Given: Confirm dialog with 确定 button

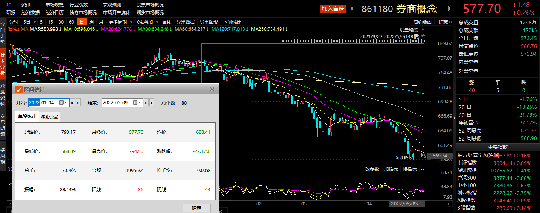Looking at the screenshot, I should 196,208.
